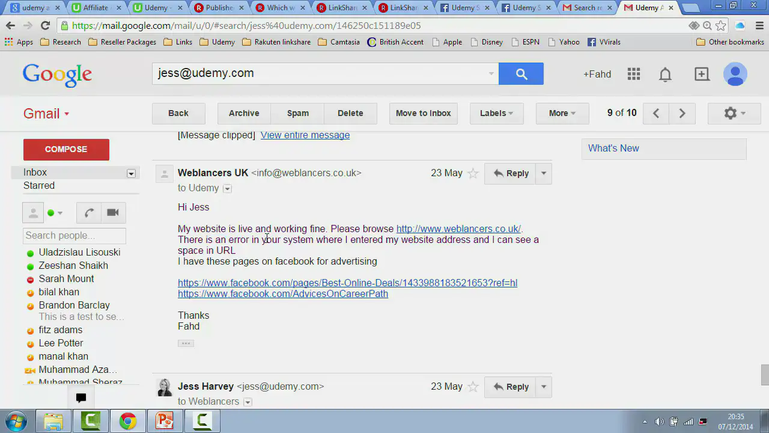Open the More dropdown

[562, 113]
